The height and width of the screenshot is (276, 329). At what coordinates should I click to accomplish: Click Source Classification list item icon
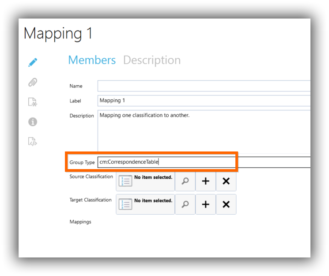[125, 181]
